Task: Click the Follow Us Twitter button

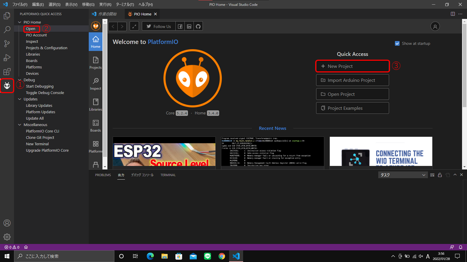Action: coord(158,26)
